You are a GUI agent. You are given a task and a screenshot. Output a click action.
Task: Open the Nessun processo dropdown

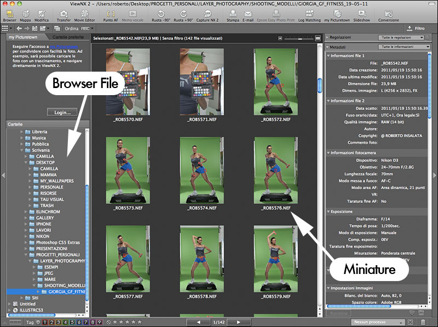(x=378, y=322)
